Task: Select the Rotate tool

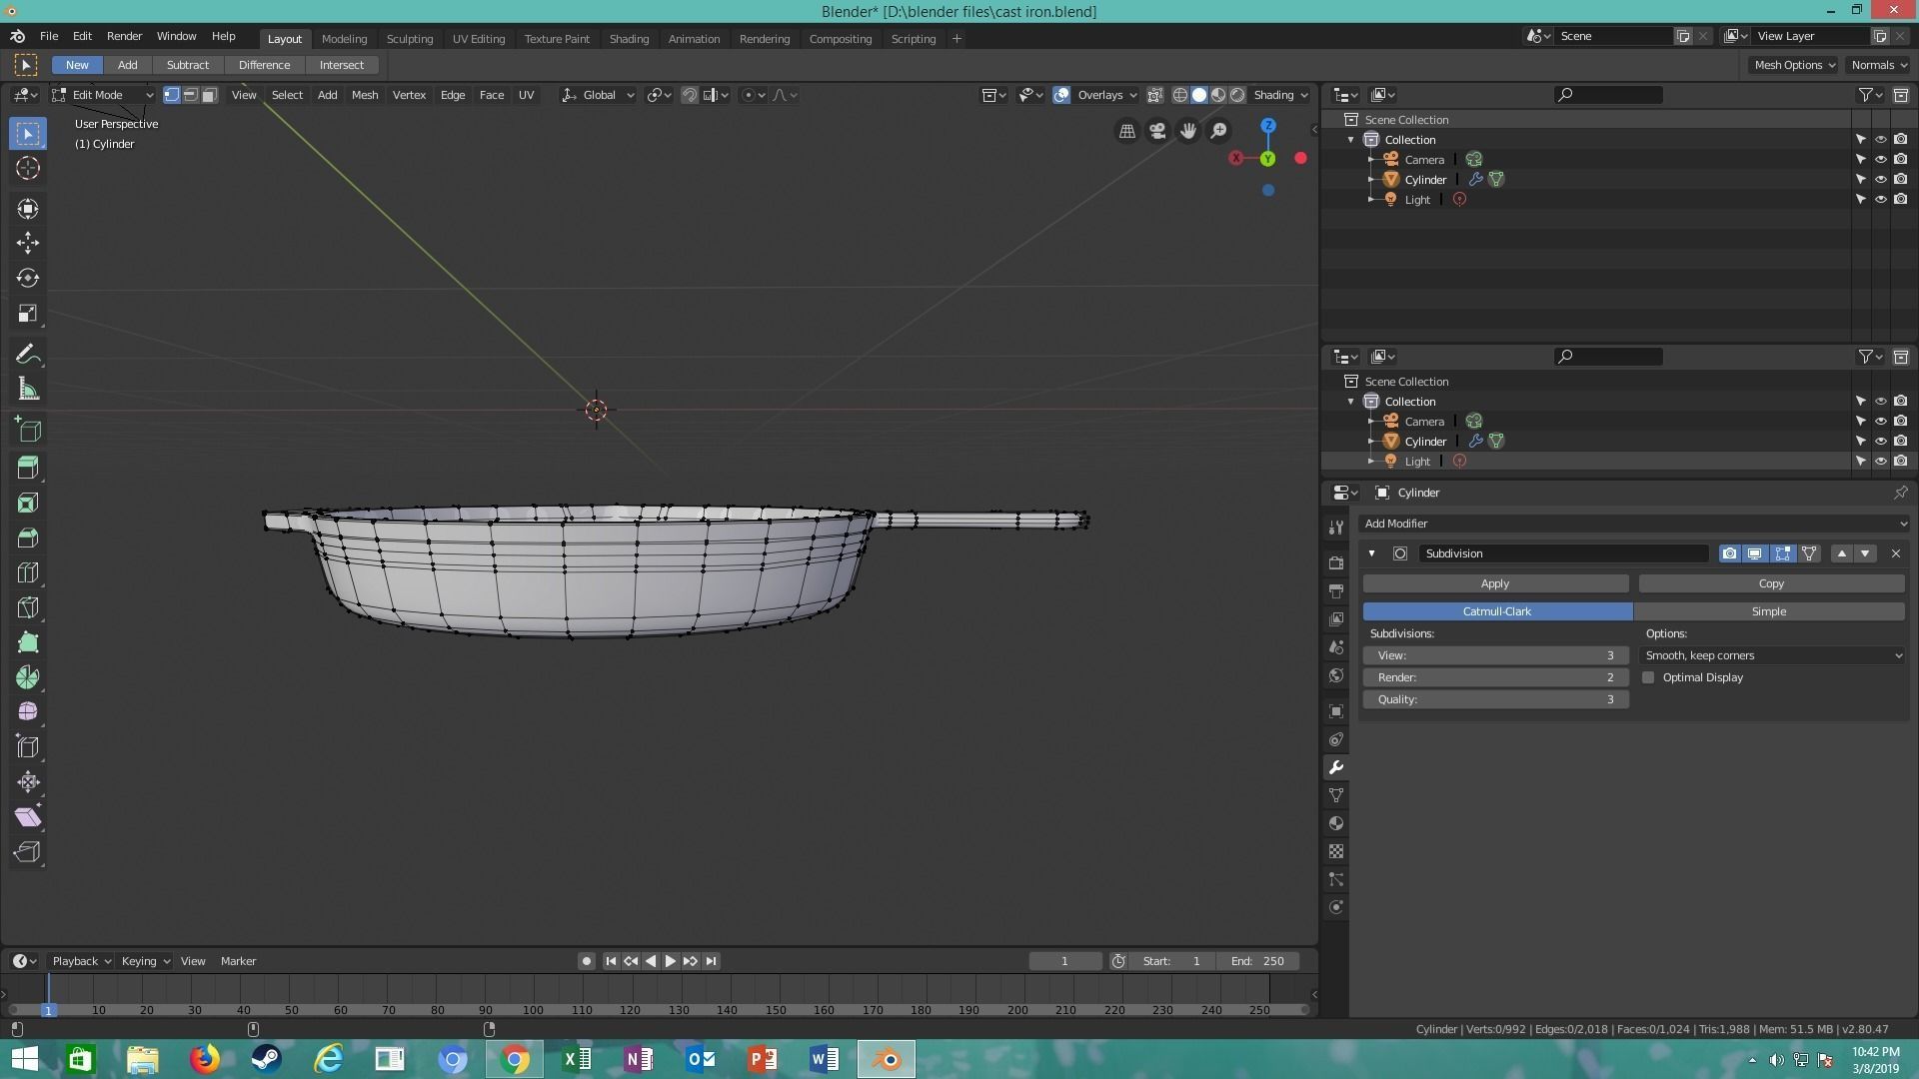Action: [28, 278]
